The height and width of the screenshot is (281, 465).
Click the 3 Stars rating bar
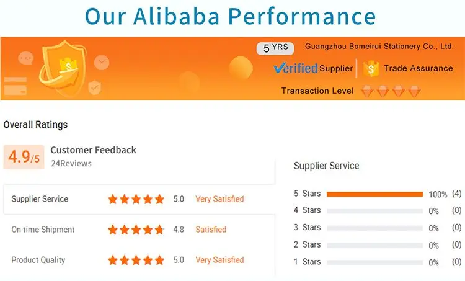(374, 228)
